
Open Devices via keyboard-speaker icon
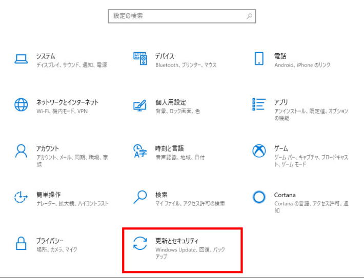(140, 59)
